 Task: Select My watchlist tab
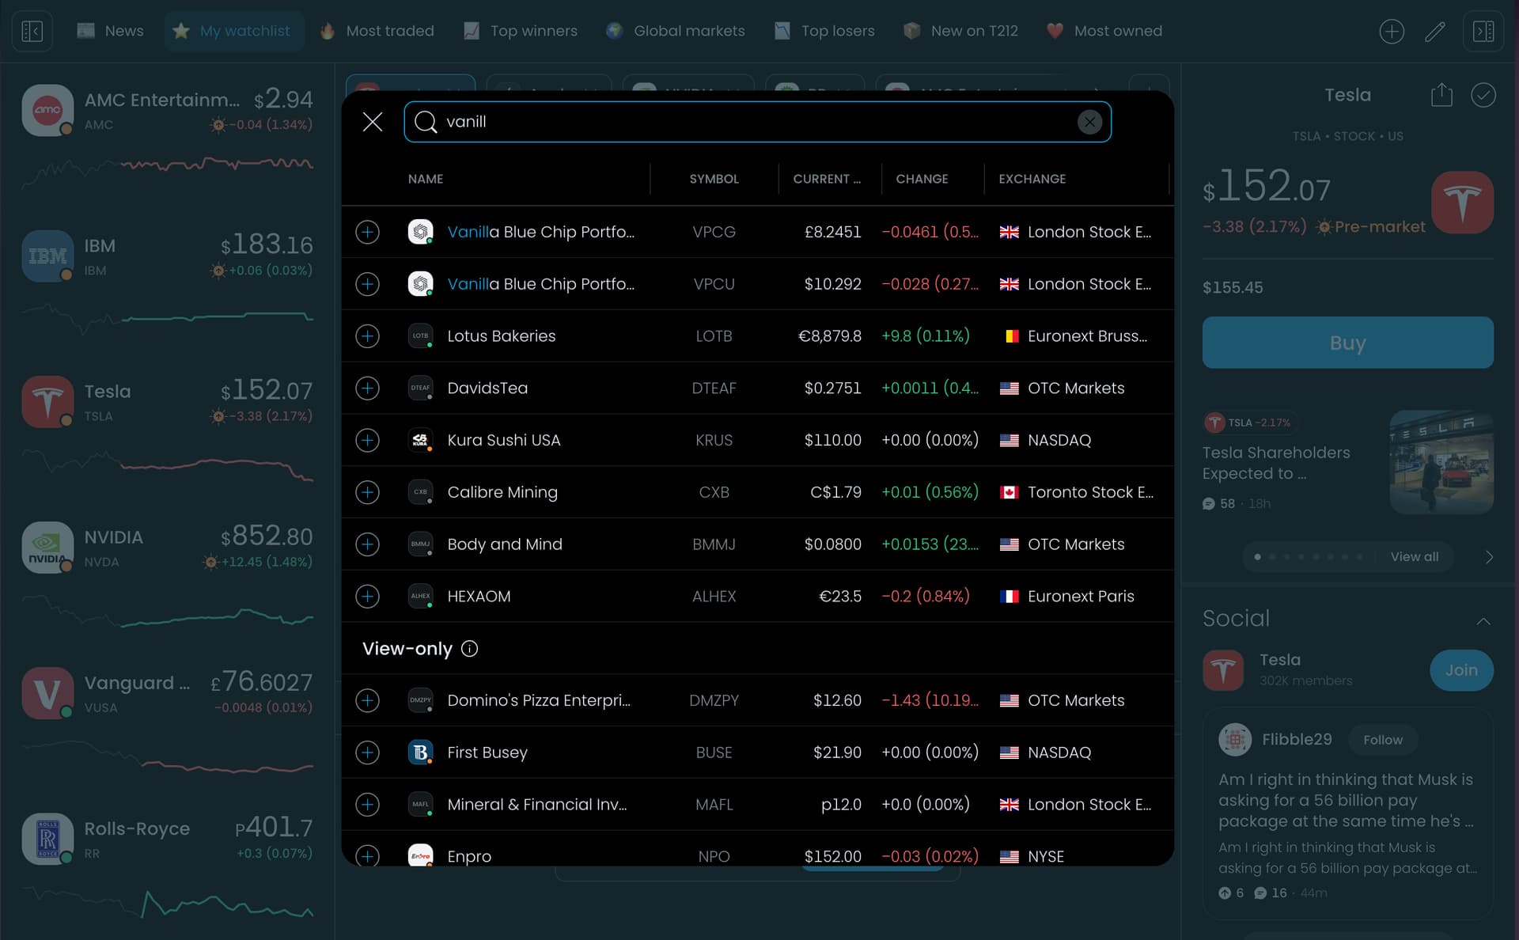pos(235,31)
